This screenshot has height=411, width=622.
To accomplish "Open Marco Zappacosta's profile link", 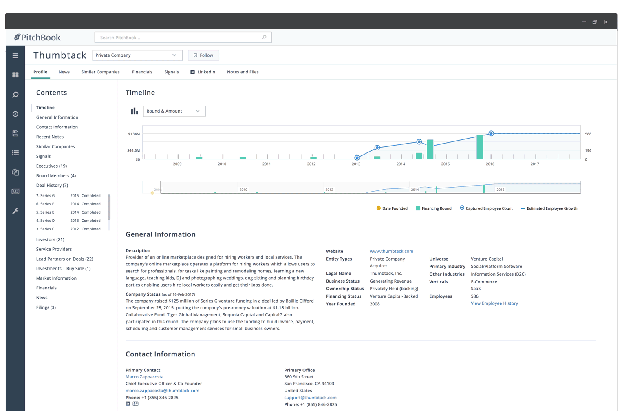I will (x=144, y=377).
